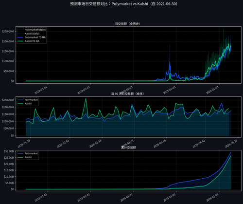Click the "2022-01-01" x-axis label of 累计交易额 chart
This screenshot has height=204, width=243.
41,198
